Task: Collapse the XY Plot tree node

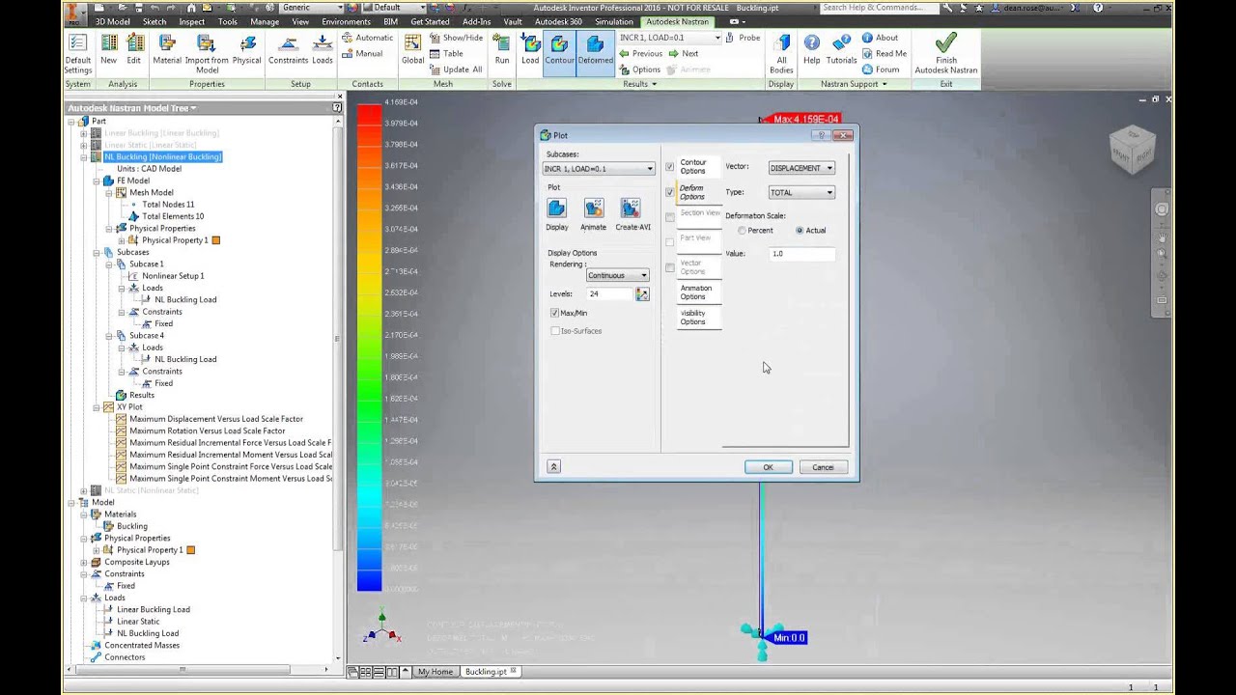Action: (x=97, y=407)
